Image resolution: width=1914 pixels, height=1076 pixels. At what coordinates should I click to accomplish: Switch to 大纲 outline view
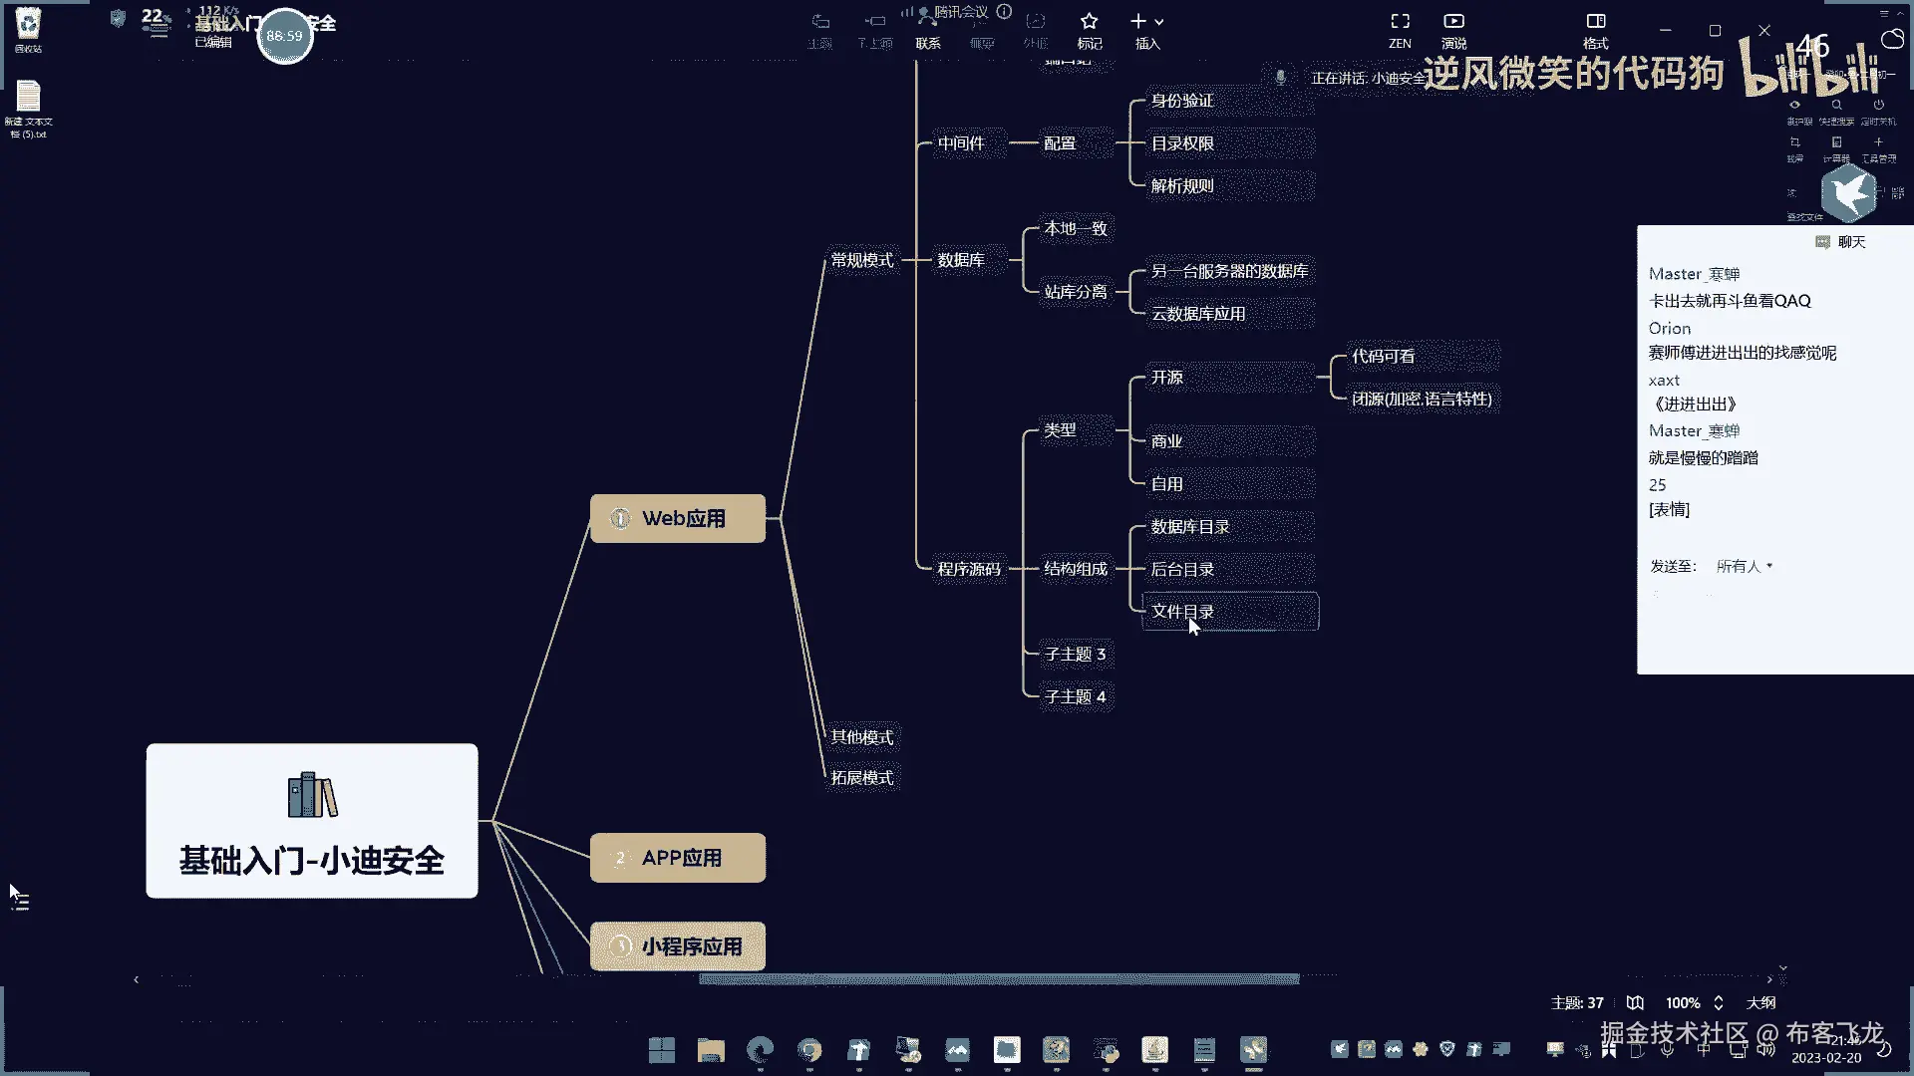pyautogui.click(x=1760, y=1002)
